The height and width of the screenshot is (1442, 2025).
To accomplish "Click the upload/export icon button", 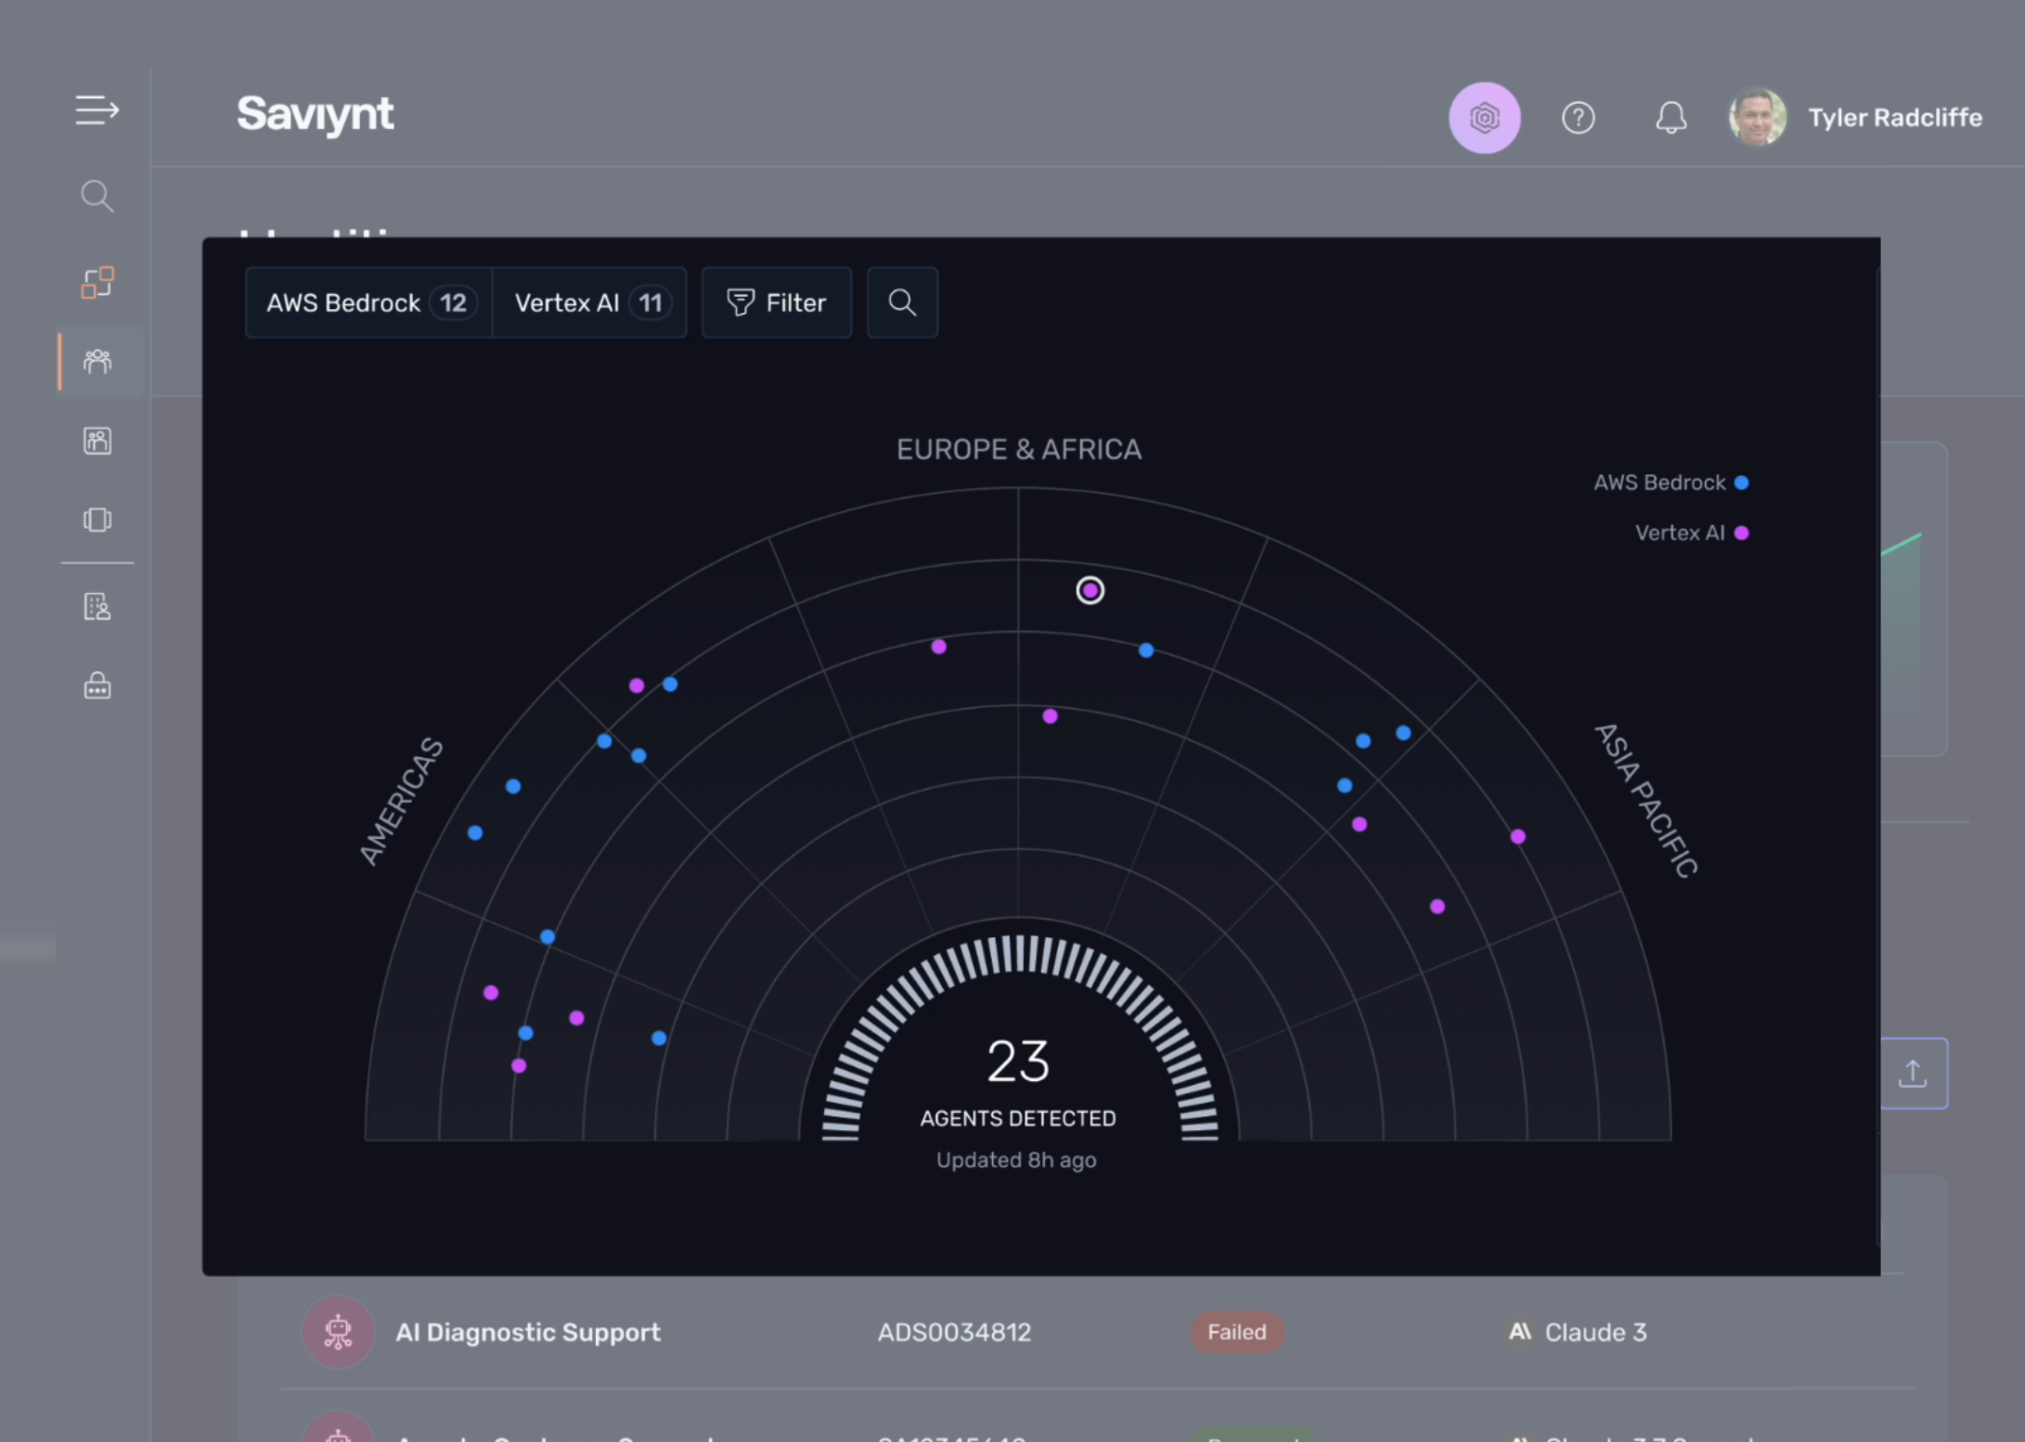I will click(x=1912, y=1074).
